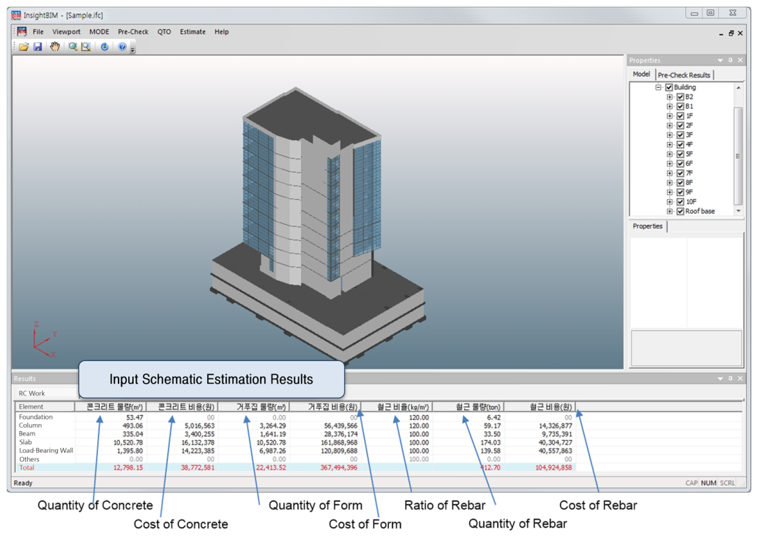Image resolution: width=757 pixels, height=537 pixels.
Task: Restore the inner document window
Action: (731, 33)
